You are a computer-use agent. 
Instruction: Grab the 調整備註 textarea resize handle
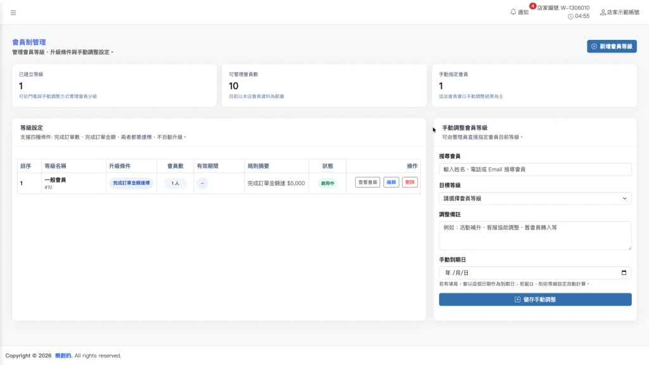[629, 247]
